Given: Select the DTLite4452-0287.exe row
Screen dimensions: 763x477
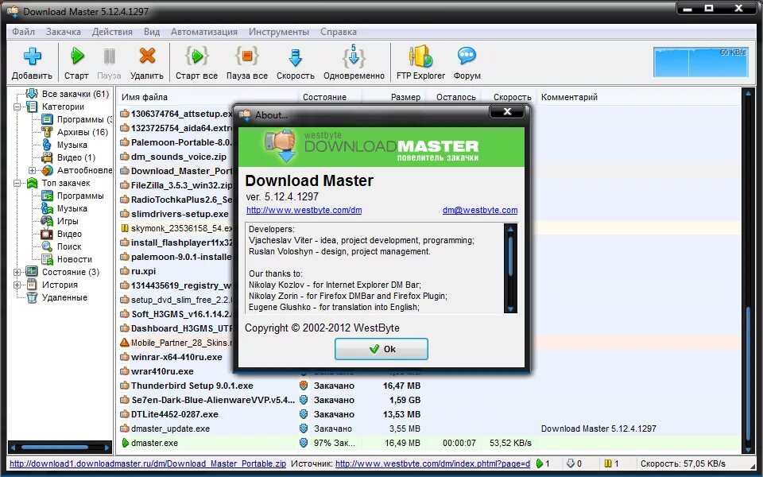Looking at the screenshot, I should 430,414.
